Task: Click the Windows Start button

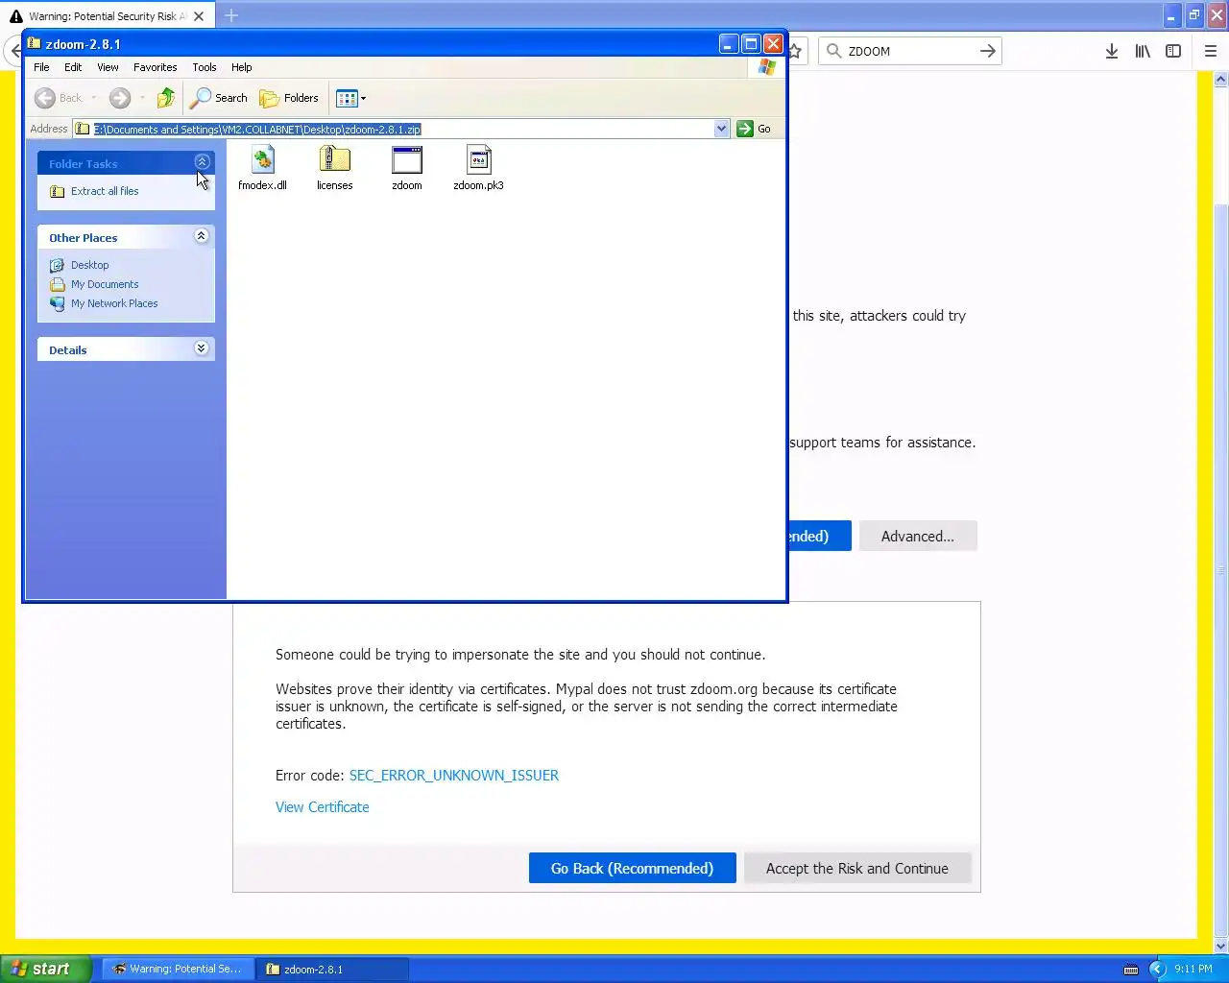Action: pyautogui.click(x=46, y=969)
